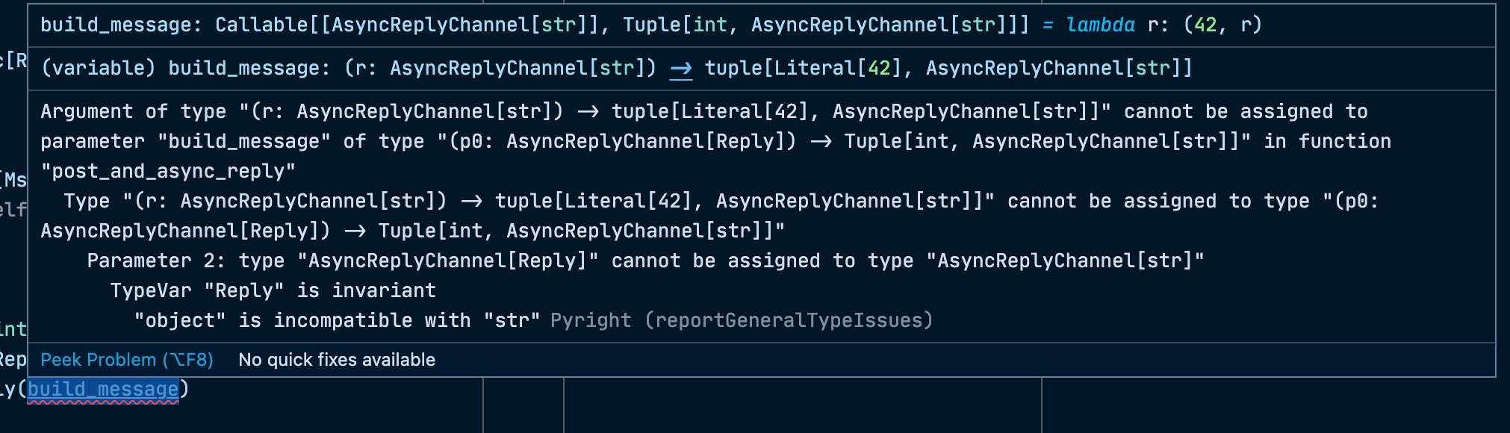The image size is (1510, 433).
Task: Click the "Peek Problem (⌥F8)" link
Action: click(125, 360)
